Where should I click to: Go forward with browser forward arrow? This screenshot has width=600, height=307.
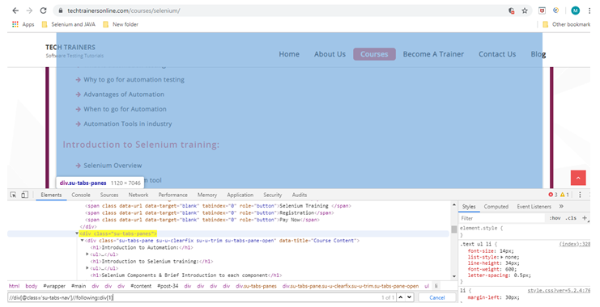[29, 11]
